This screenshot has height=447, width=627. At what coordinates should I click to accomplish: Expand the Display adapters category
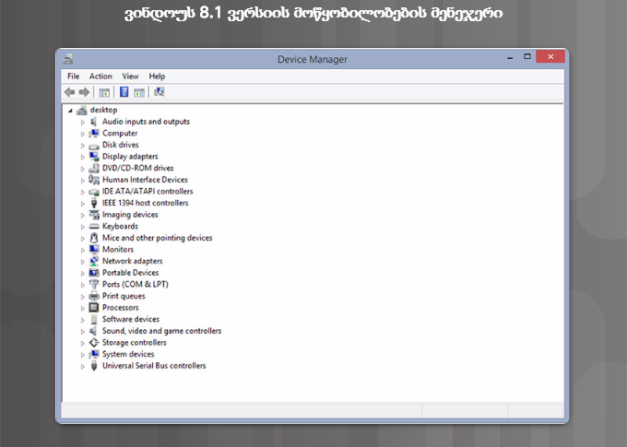(x=82, y=157)
